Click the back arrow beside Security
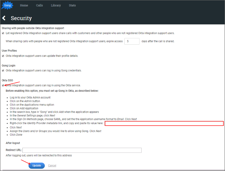 (x=4, y=18)
